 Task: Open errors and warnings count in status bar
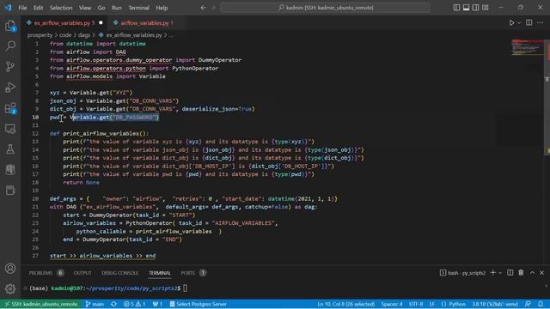click(x=135, y=304)
